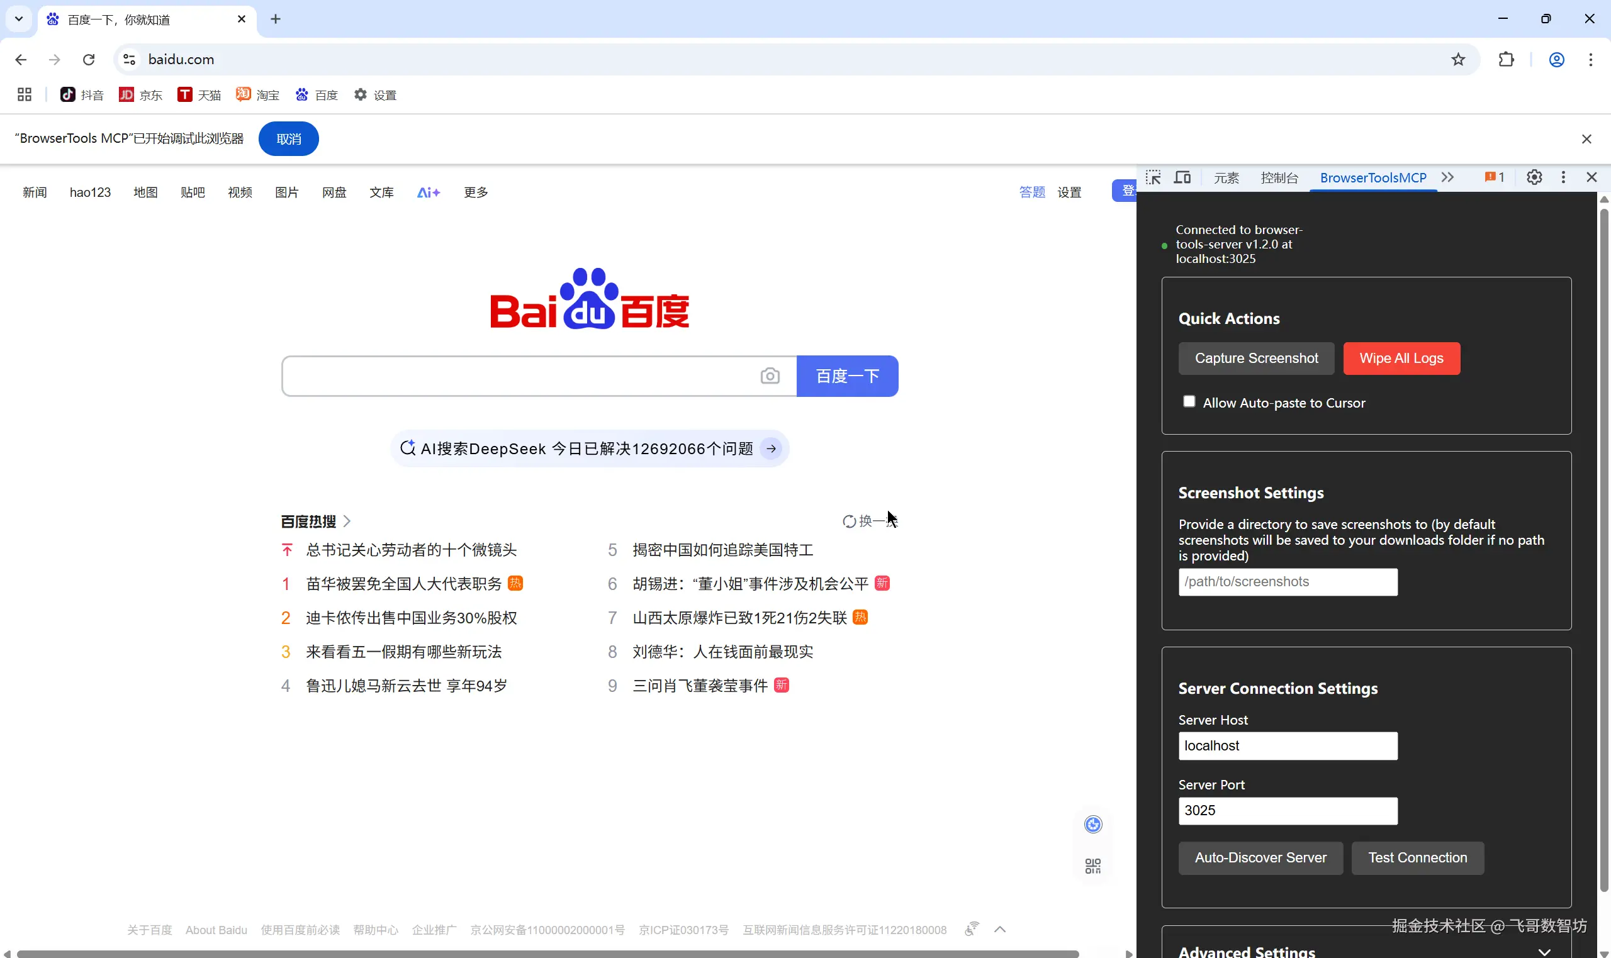
Task: Open the About Baidu footer link
Action: (216, 930)
